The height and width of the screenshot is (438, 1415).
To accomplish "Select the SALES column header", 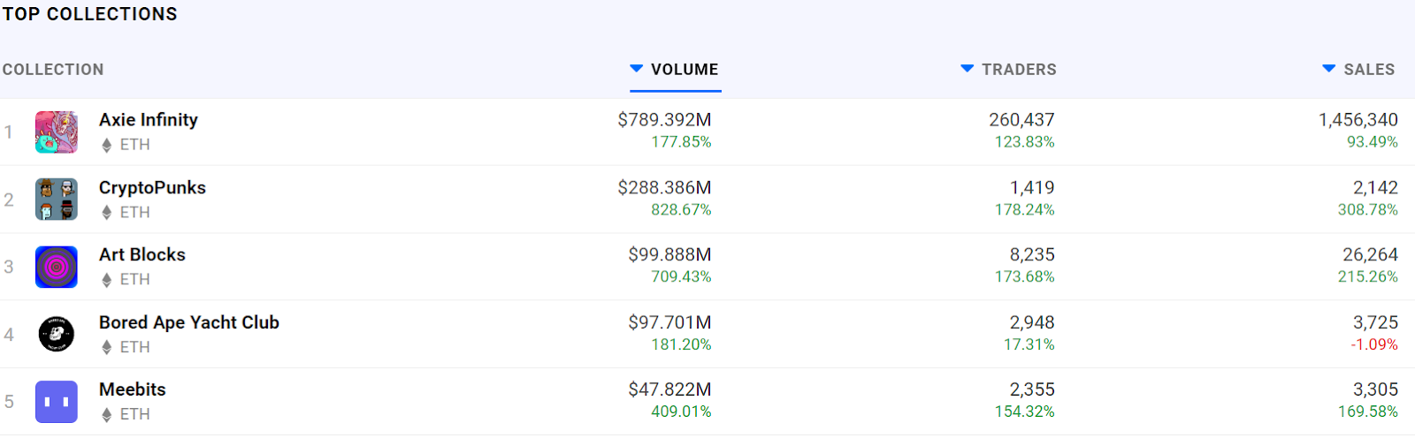I will 1369,70.
